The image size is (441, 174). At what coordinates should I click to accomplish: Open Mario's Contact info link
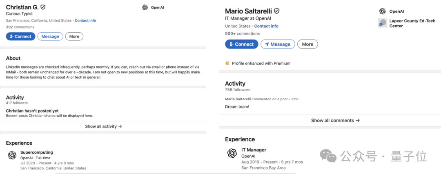(266, 26)
